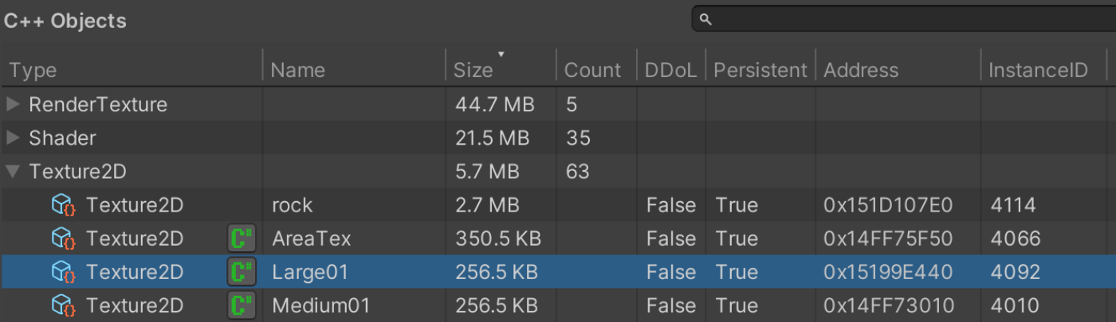Click the cube icon on rock row
Viewport: 1116px width, 322px height.
pos(63,205)
